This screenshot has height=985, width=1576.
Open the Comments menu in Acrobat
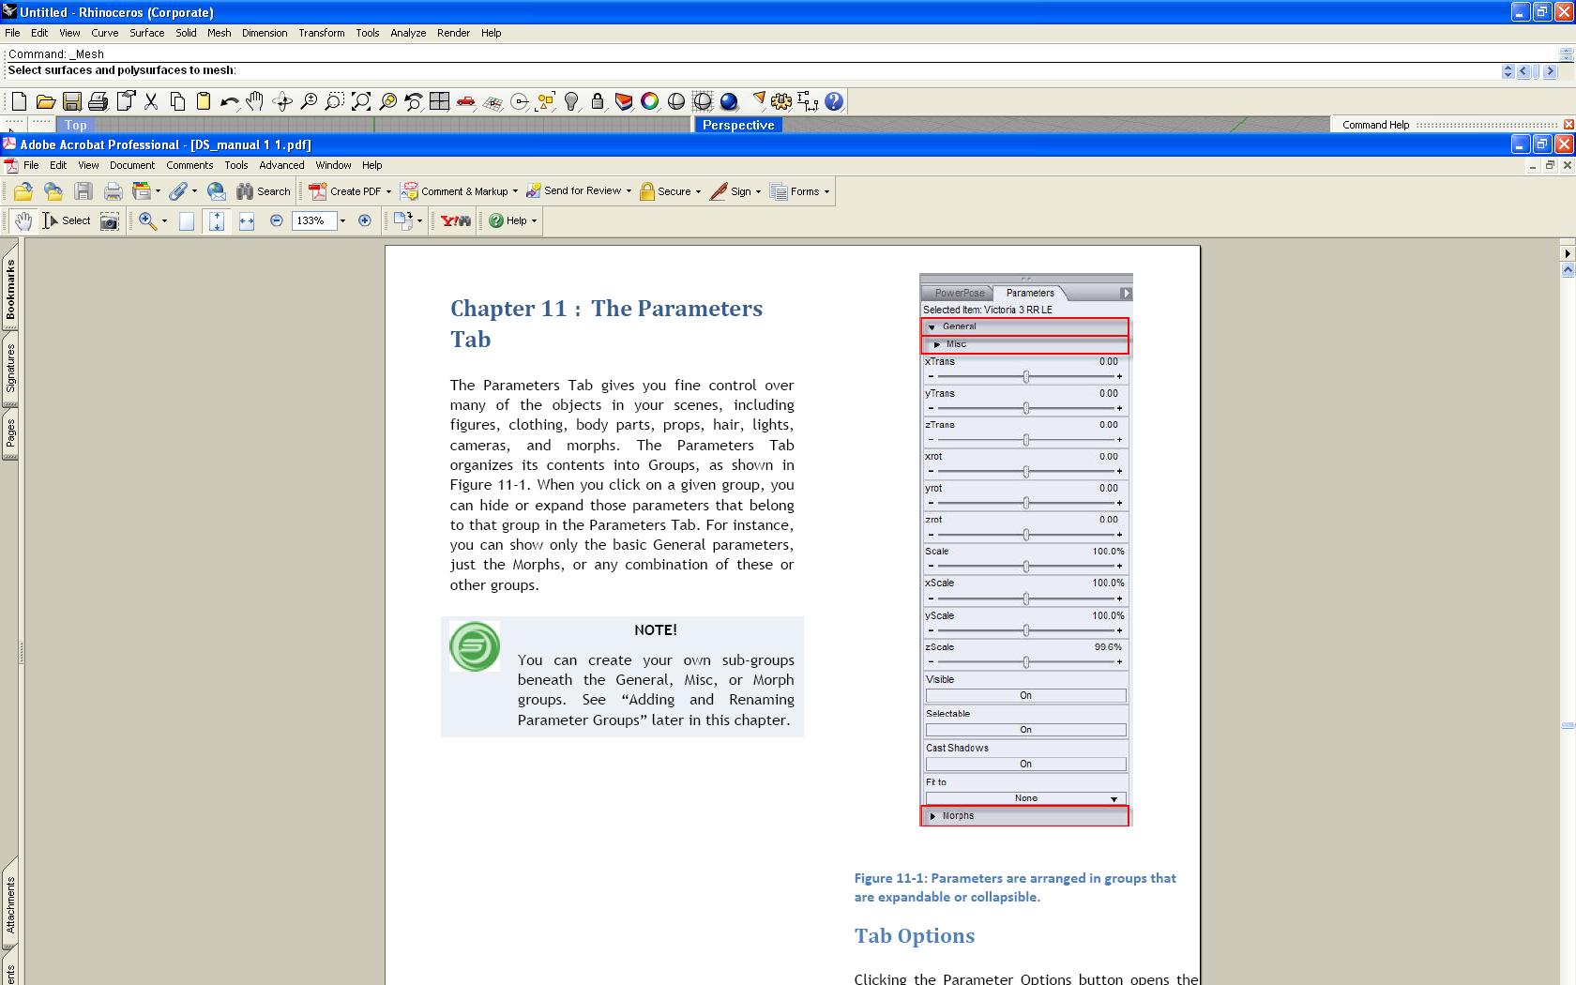pos(189,165)
